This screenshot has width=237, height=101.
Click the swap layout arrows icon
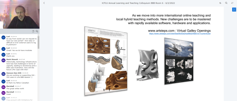point(232,3)
